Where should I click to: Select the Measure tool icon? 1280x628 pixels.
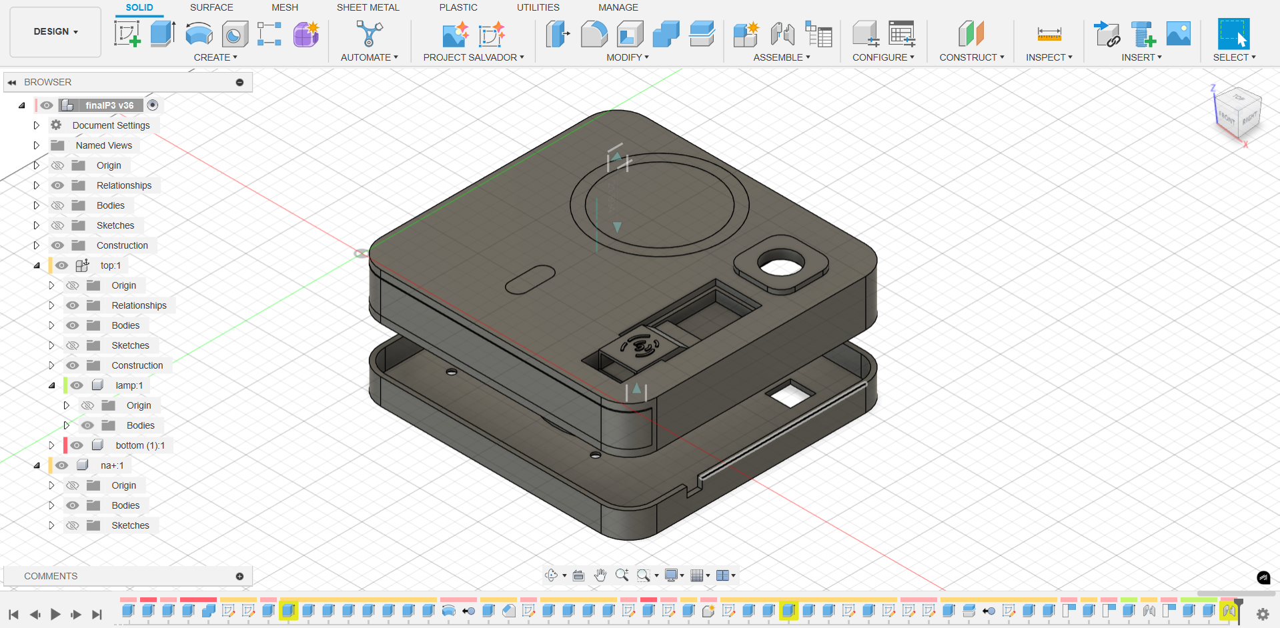coord(1049,34)
